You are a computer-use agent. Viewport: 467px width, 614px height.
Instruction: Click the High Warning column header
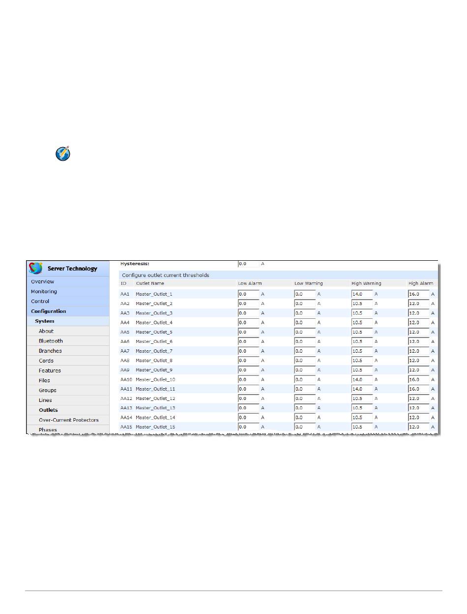coord(366,283)
